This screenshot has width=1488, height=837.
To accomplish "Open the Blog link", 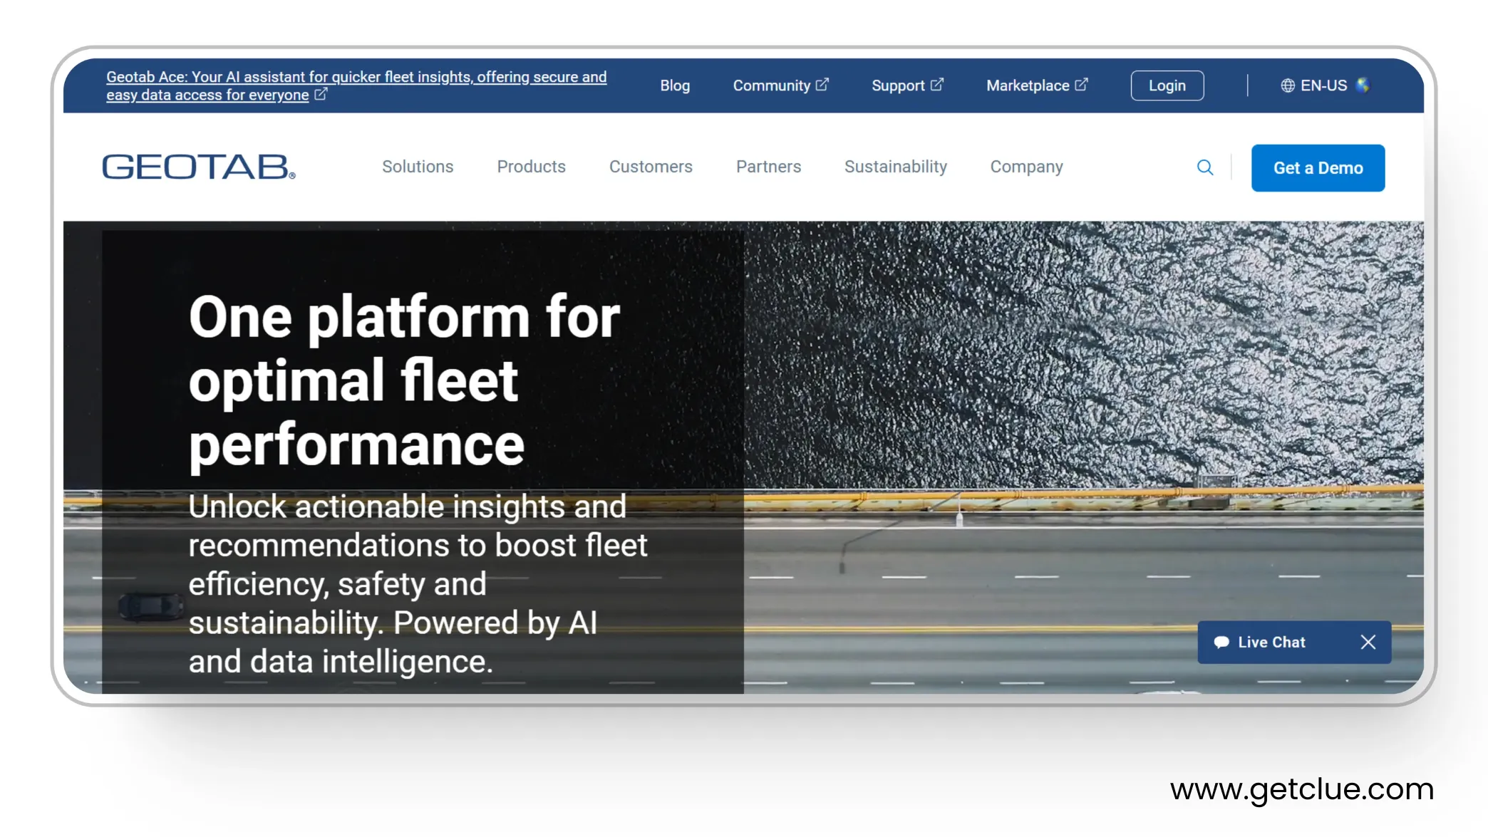I will coord(675,85).
